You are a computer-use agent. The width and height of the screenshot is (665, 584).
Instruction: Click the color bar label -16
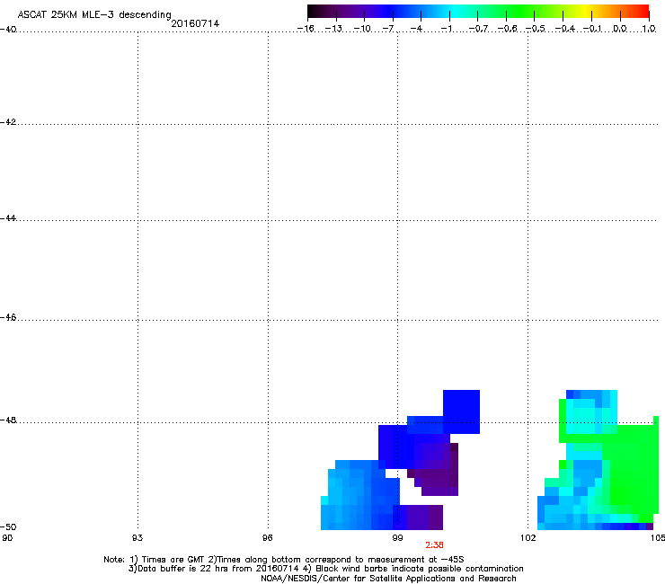[x=306, y=29]
